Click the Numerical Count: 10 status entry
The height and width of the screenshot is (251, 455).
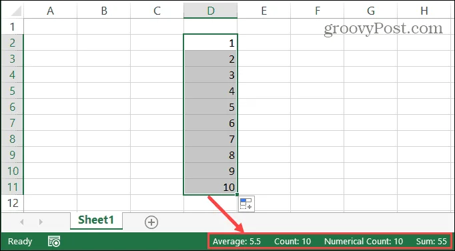[x=364, y=242]
